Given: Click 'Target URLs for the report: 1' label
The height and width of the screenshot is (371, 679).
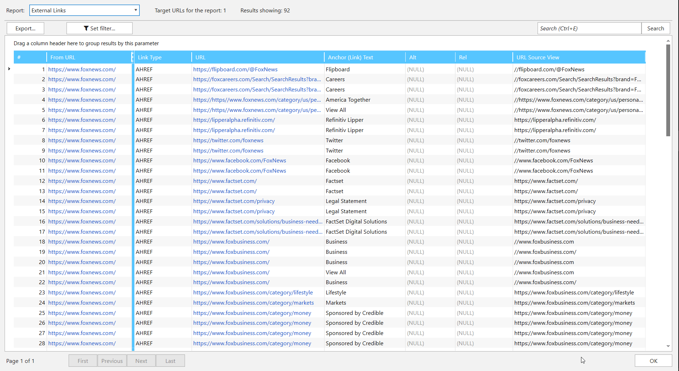Looking at the screenshot, I should coord(190,11).
